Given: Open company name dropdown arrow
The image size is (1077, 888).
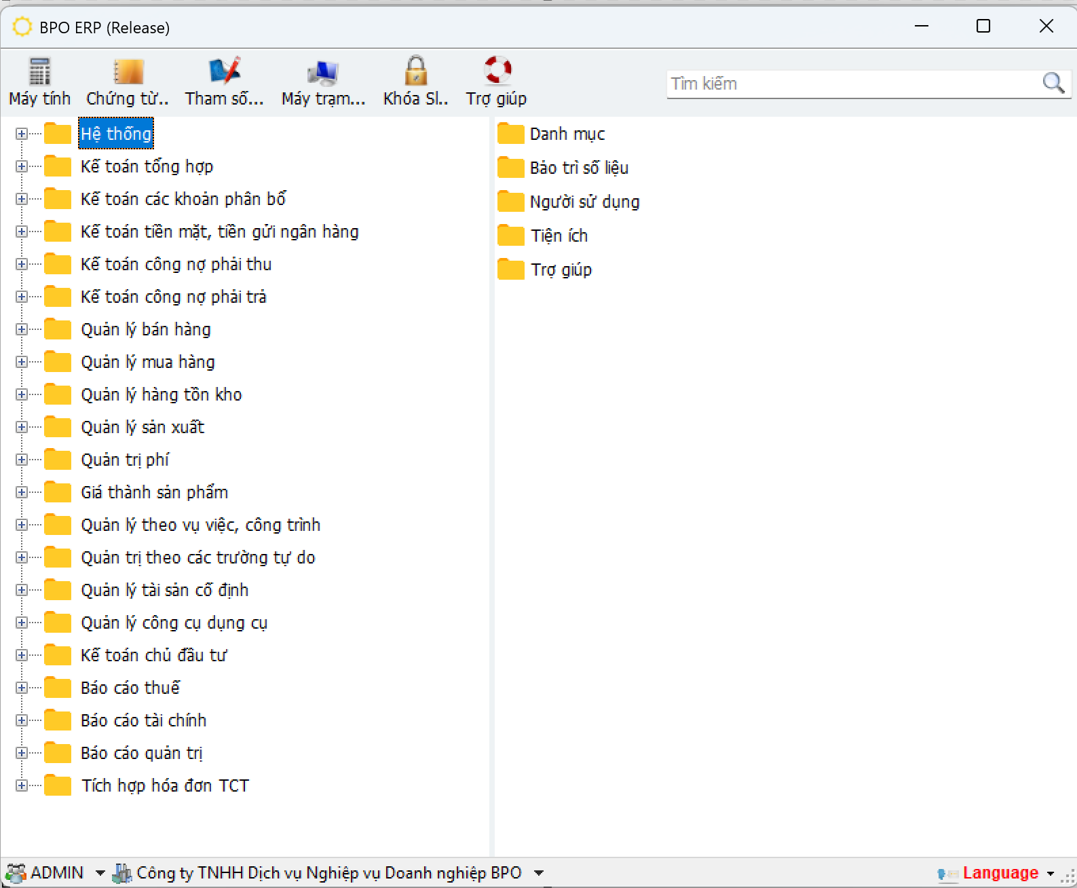Looking at the screenshot, I should click(x=539, y=873).
